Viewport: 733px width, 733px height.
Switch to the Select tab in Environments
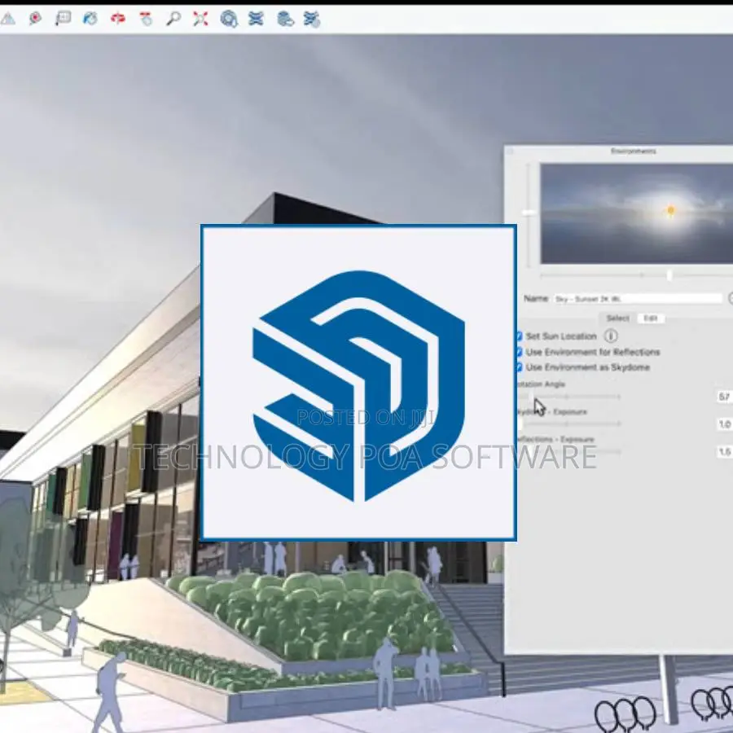point(617,318)
